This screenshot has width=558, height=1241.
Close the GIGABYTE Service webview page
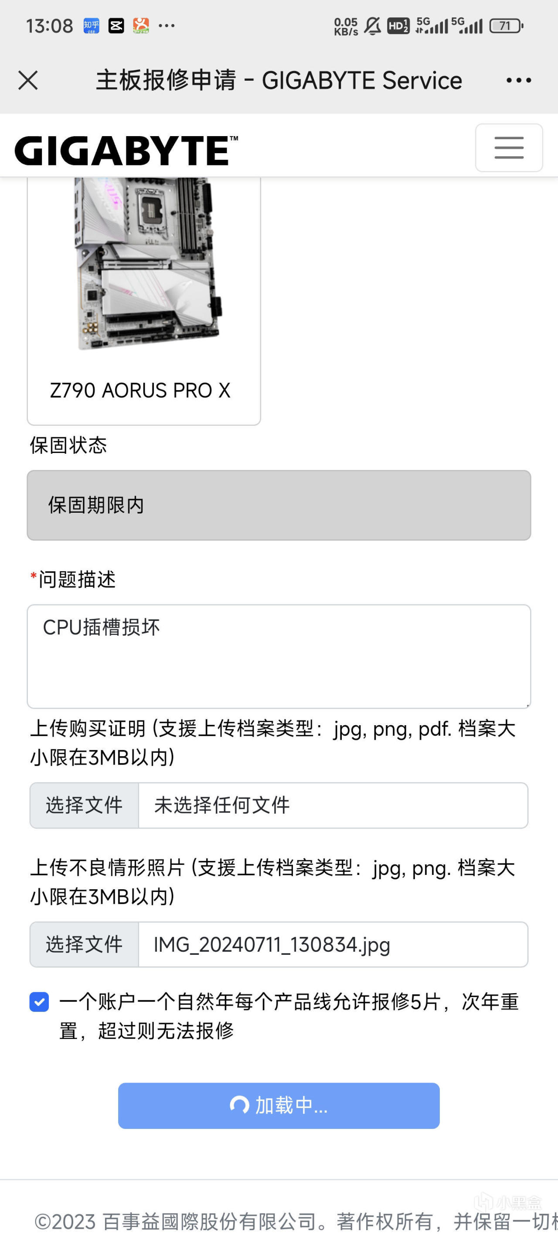(28, 80)
